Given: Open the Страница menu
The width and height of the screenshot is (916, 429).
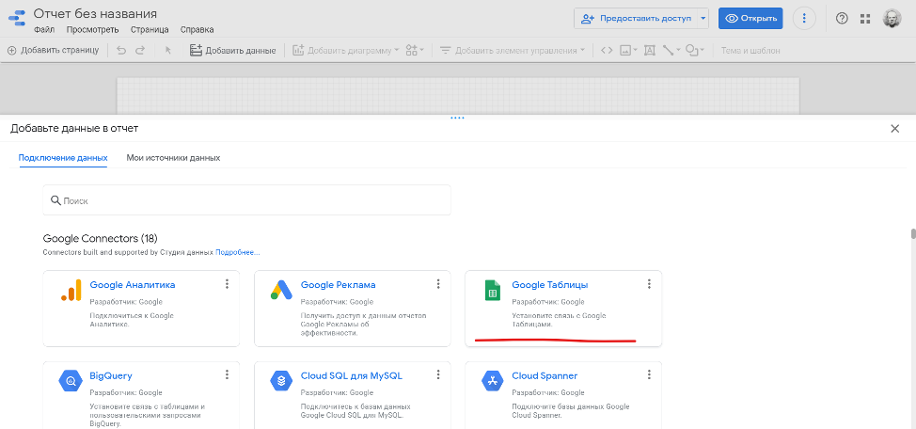Looking at the screenshot, I should [x=150, y=29].
